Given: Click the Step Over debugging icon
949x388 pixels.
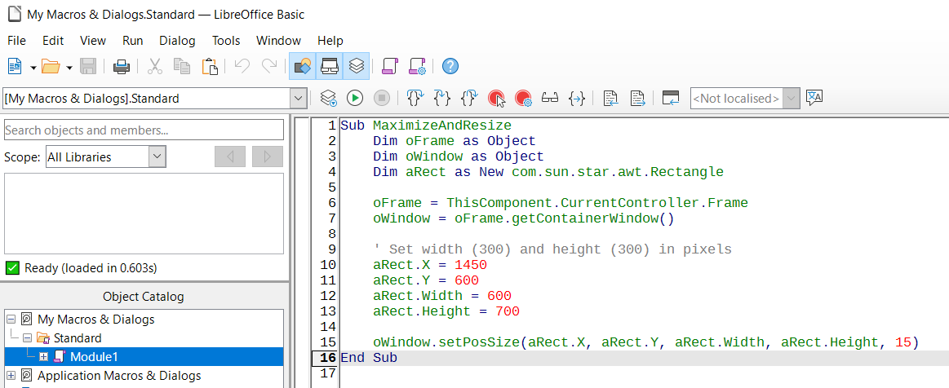Looking at the screenshot, I should pos(441,99).
